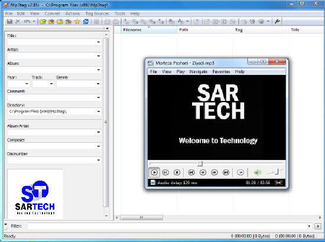Expand the Directory path dropdown
The height and width of the screenshot is (242, 325).
(x=99, y=112)
